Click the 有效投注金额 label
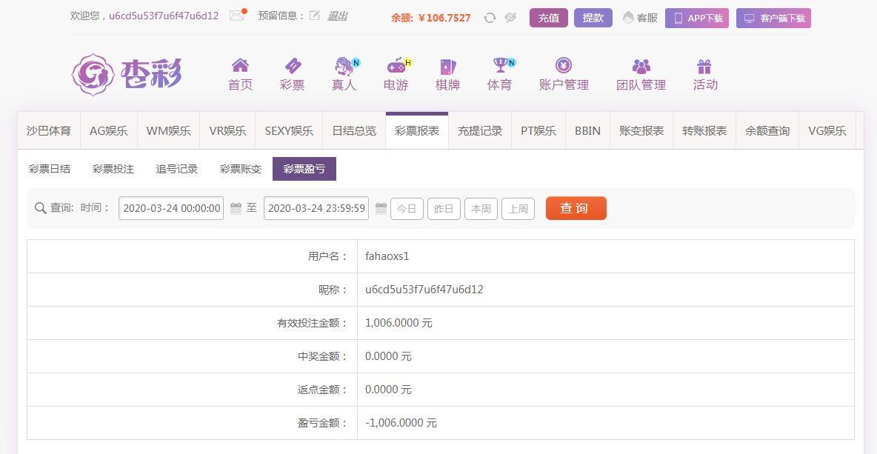The width and height of the screenshot is (877, 454). click(312, 323)
